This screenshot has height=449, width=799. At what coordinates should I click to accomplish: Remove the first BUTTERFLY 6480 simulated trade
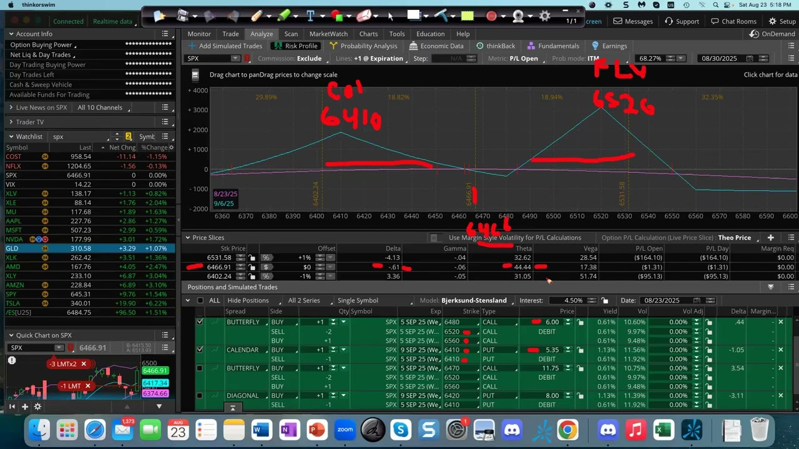click(x=780, y=322)
